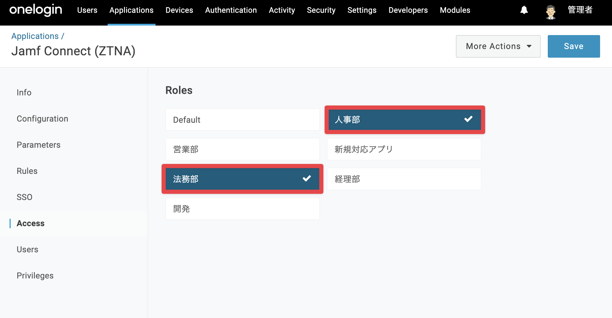
Task: Open the Devices menu
Action: pyautogui.click(x=179, y=10)
